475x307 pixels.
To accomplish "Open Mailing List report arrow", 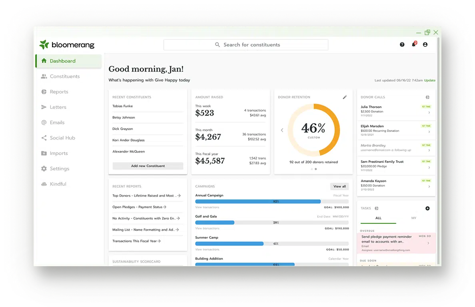I will click(177, 230).
